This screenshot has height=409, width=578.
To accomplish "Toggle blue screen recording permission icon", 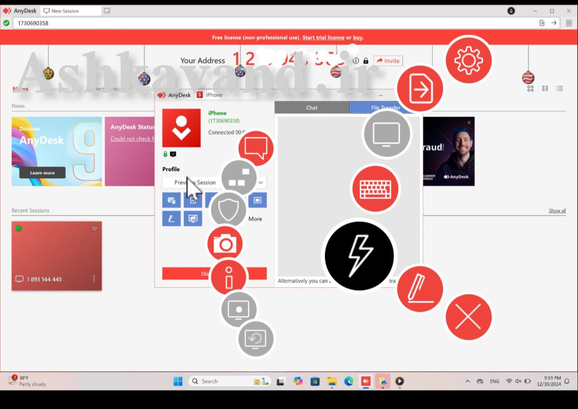I will 257,200.
